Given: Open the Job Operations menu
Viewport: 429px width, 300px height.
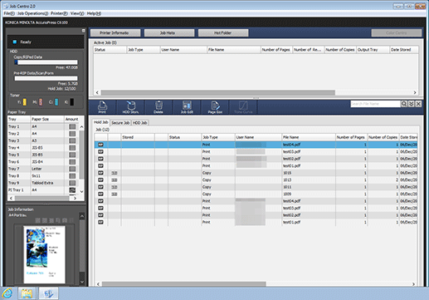Looking at the screenshot, I should (x=33, y=13).
